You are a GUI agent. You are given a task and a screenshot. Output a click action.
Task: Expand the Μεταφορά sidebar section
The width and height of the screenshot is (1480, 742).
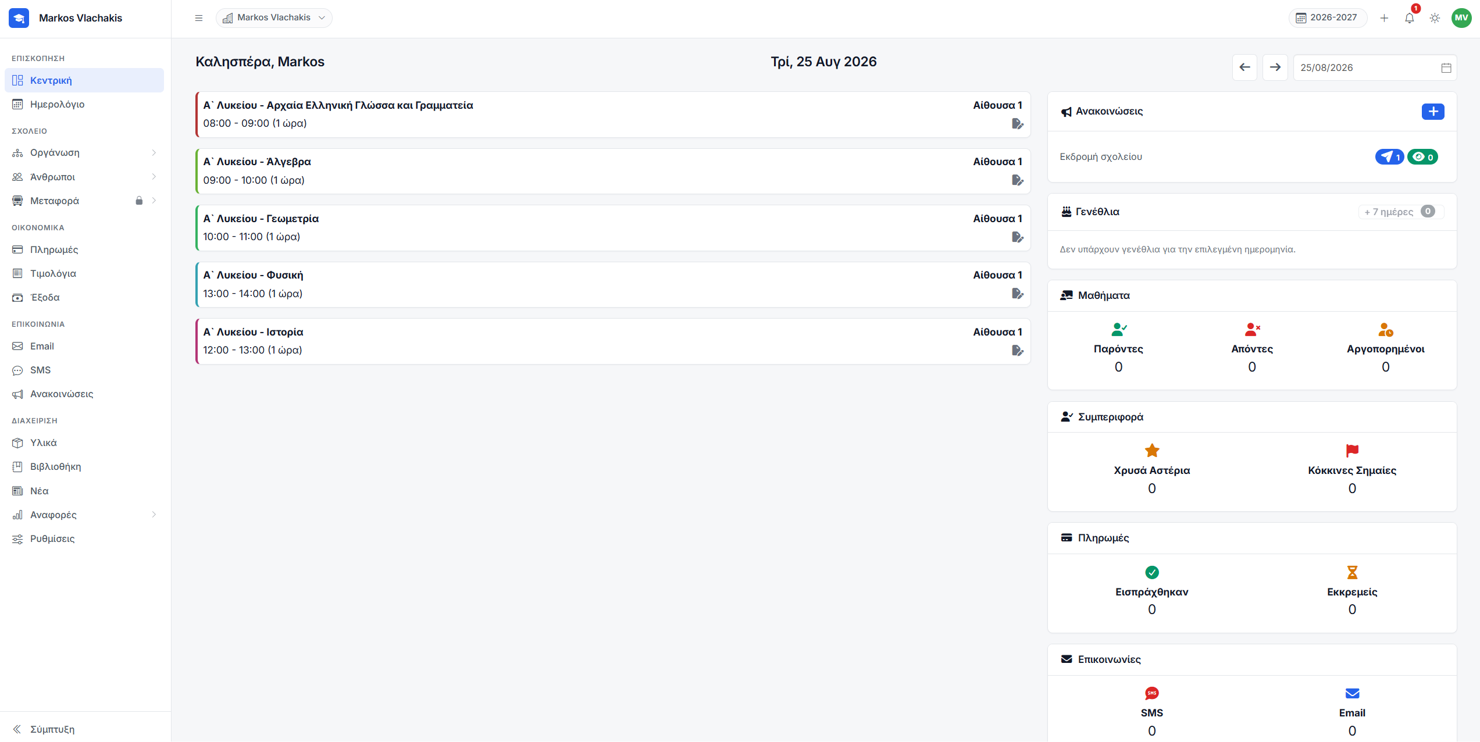[84, 201]
